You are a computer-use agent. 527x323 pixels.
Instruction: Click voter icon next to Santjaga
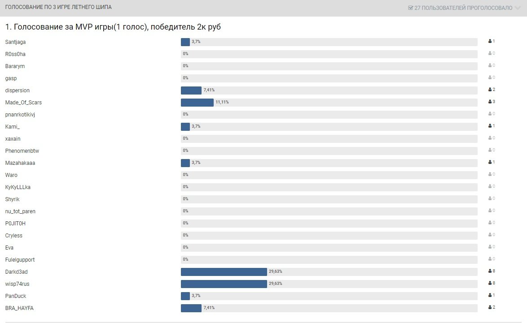point(490,41)
